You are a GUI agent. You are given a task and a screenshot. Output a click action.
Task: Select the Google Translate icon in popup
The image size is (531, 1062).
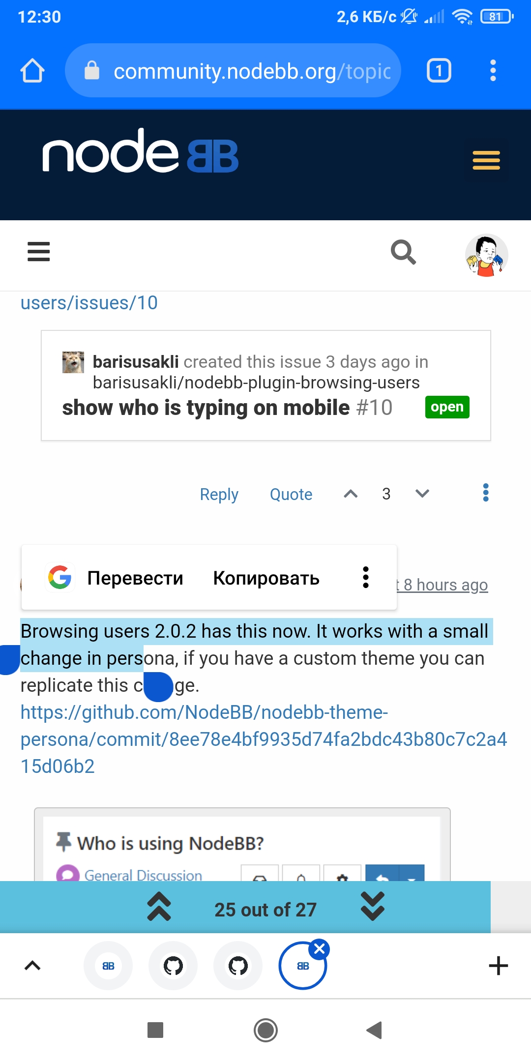pos(59,578)
